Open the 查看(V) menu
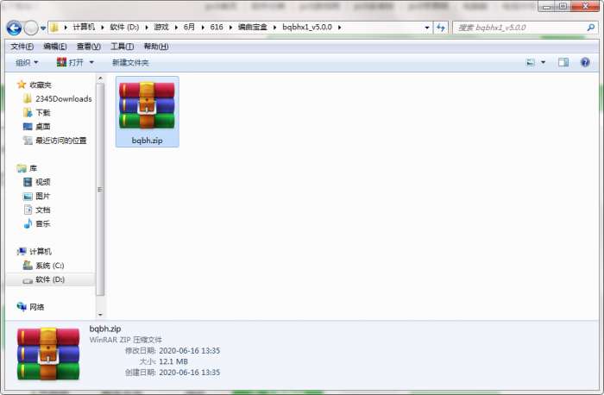 point(89,47)
